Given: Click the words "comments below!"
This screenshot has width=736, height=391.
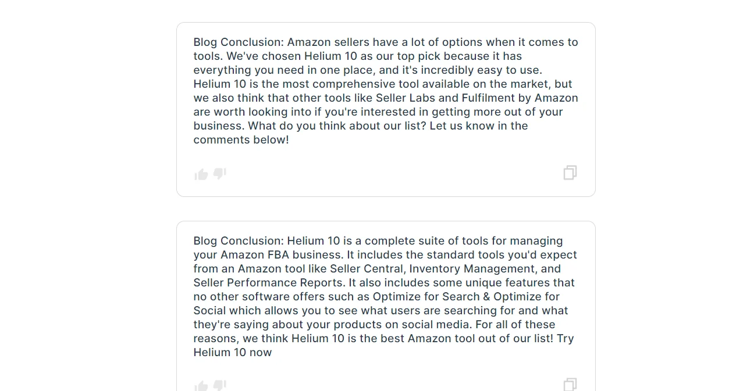Looking at the screenshot, I should pyautogui.click(x=241, y=140).
